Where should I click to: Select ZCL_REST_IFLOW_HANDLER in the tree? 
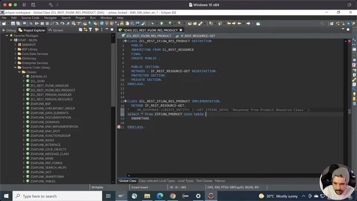pos(50,85)
